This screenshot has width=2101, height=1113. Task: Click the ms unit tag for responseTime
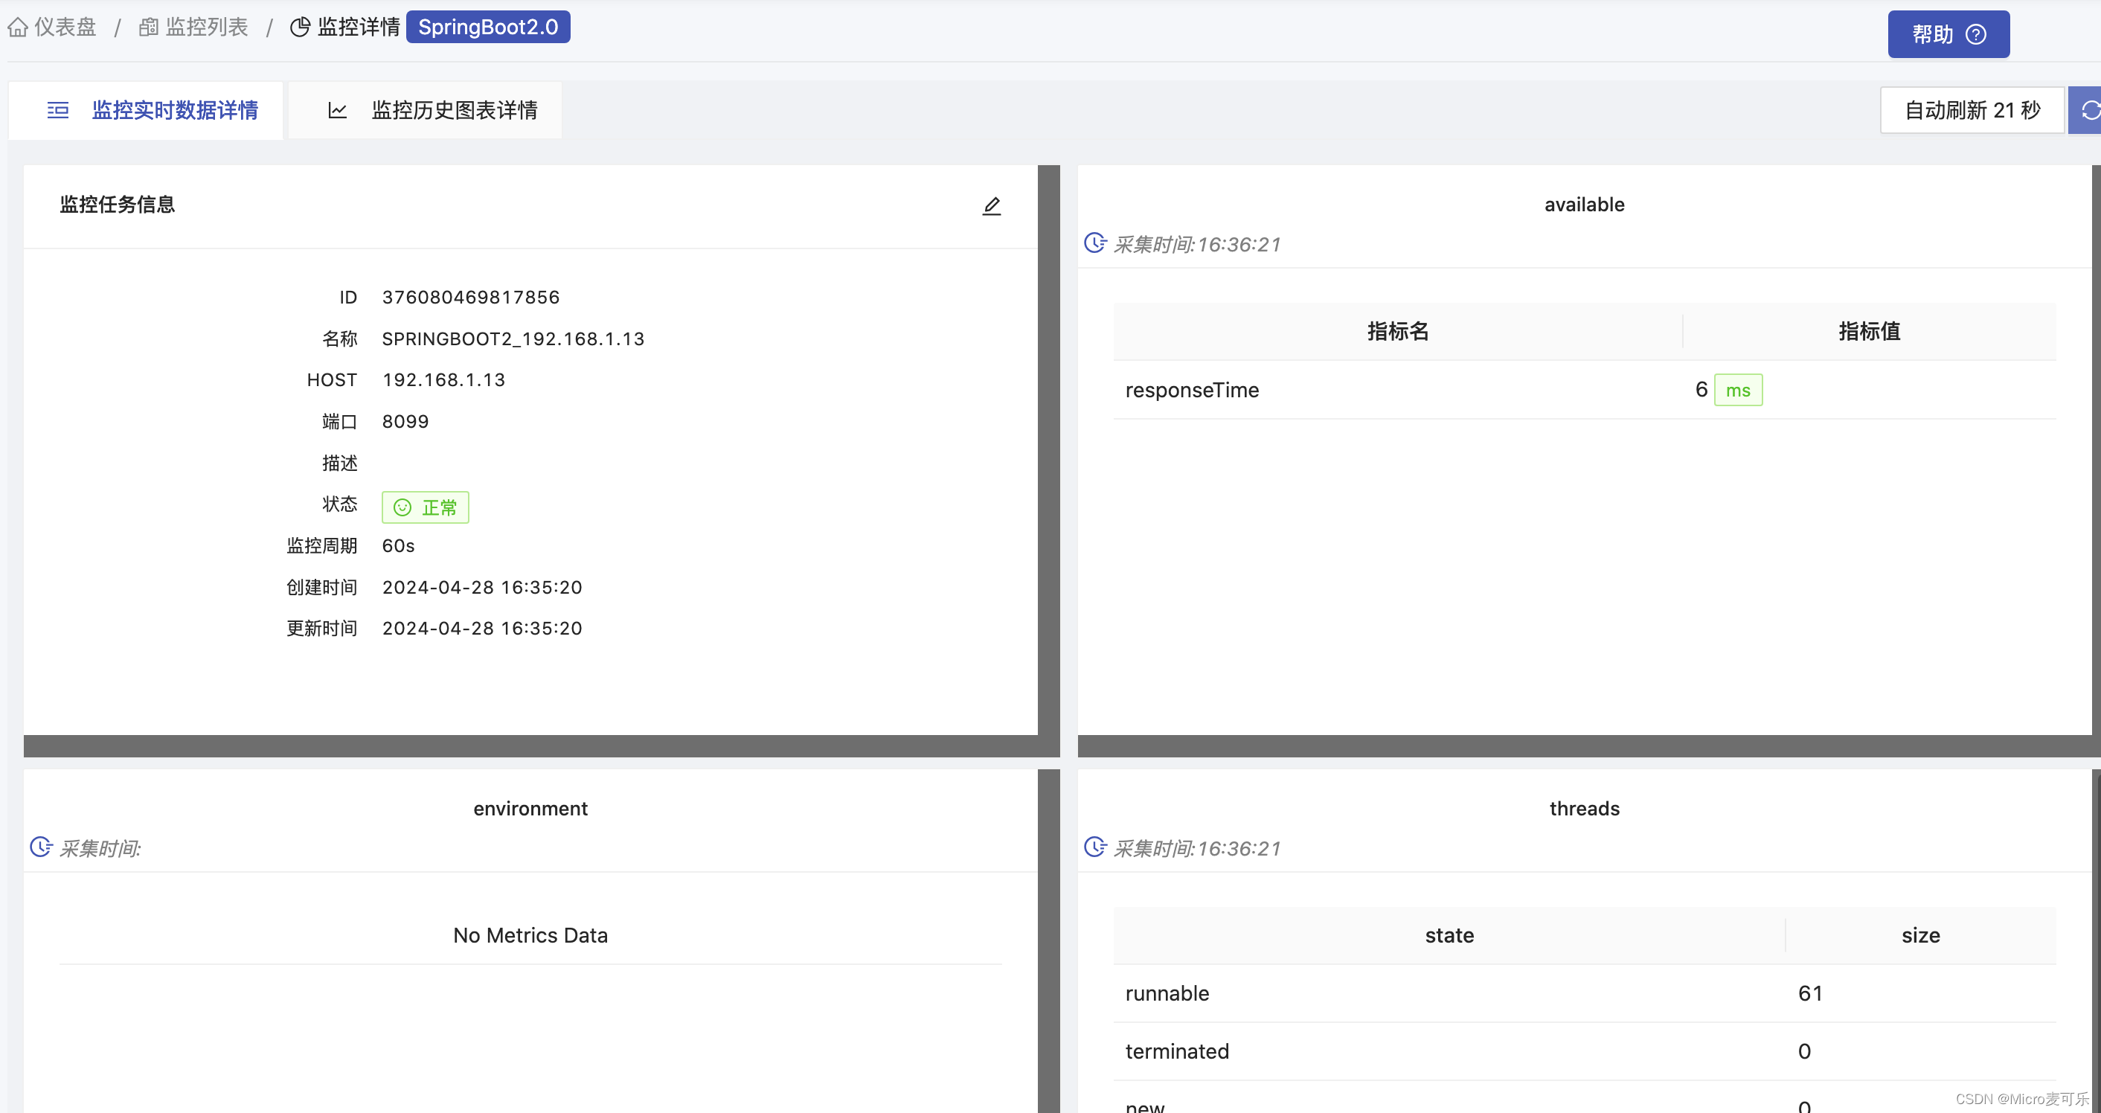(x=1737, y=391)
